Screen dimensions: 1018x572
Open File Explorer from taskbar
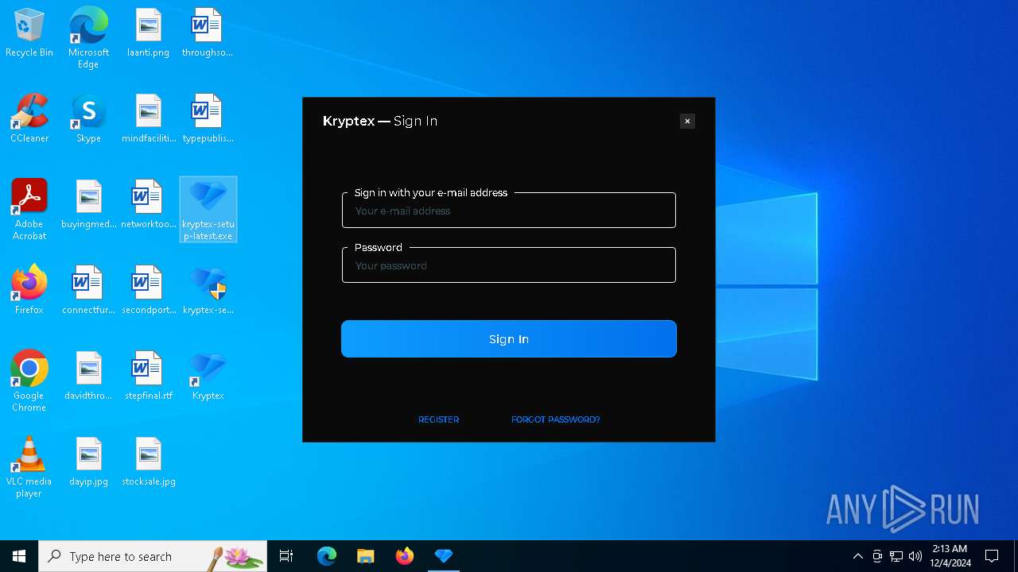point(366,556)
